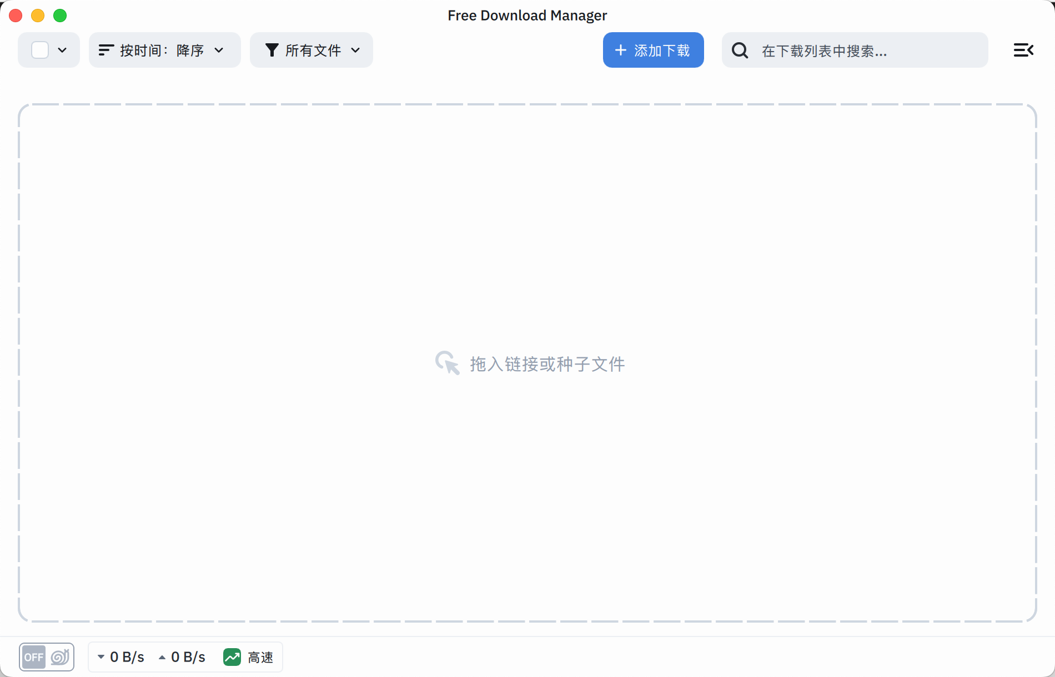Click the magnifying glass search icon
The height and width of the screenshot is (677, 1055).
click(x=740, y=50)
